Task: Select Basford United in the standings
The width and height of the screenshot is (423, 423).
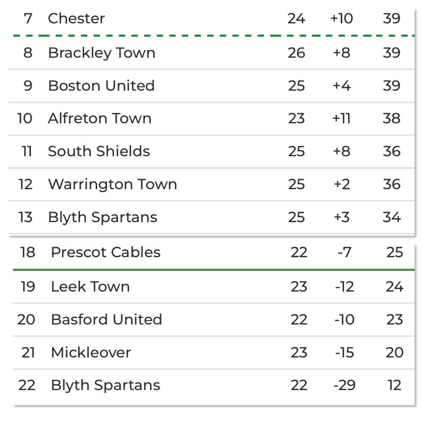Action: click(x=106, y=319)
